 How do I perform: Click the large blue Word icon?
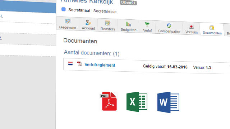tap(168, 102)
